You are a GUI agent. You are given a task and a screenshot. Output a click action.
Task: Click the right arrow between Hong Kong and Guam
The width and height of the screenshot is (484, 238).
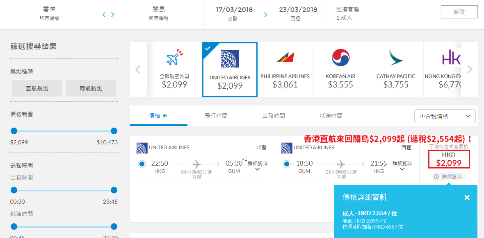113,14
